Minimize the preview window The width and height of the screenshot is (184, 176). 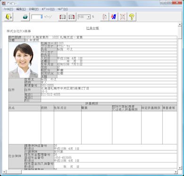163,2
